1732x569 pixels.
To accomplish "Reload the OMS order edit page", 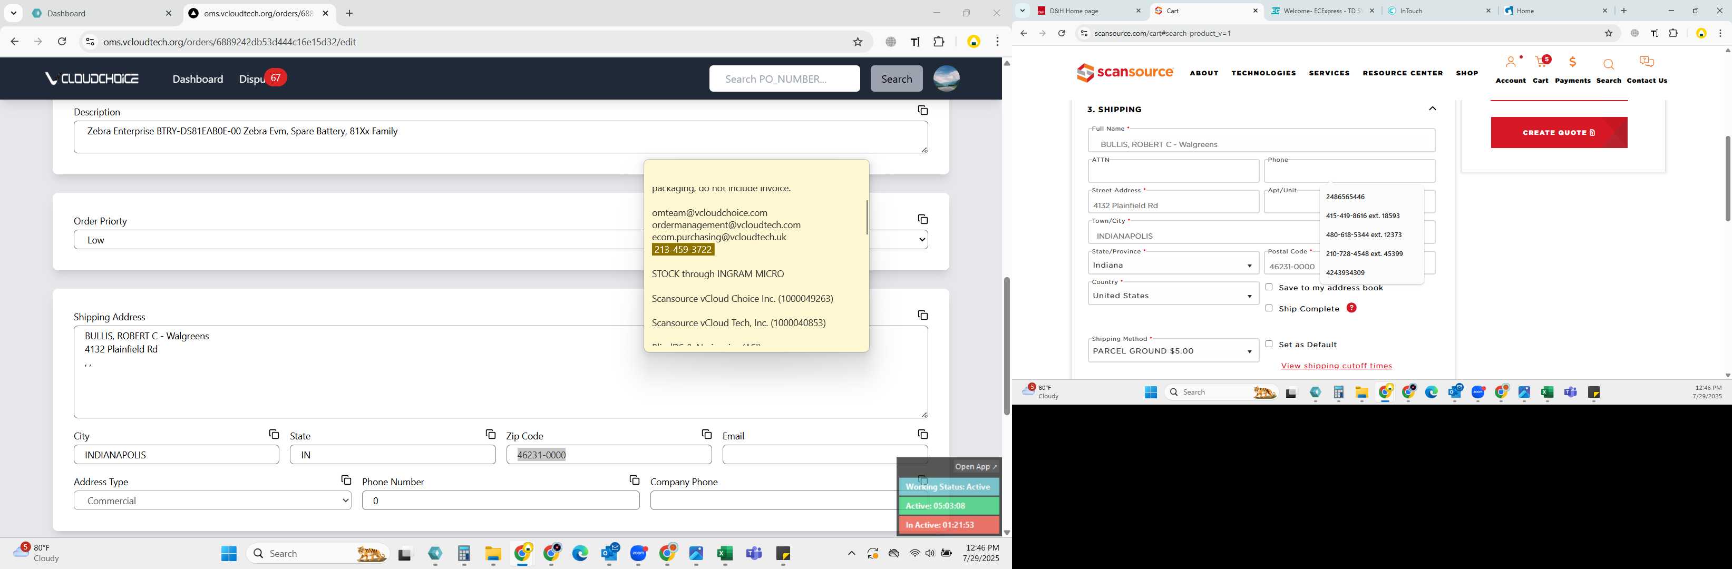I will coord(62,42).
